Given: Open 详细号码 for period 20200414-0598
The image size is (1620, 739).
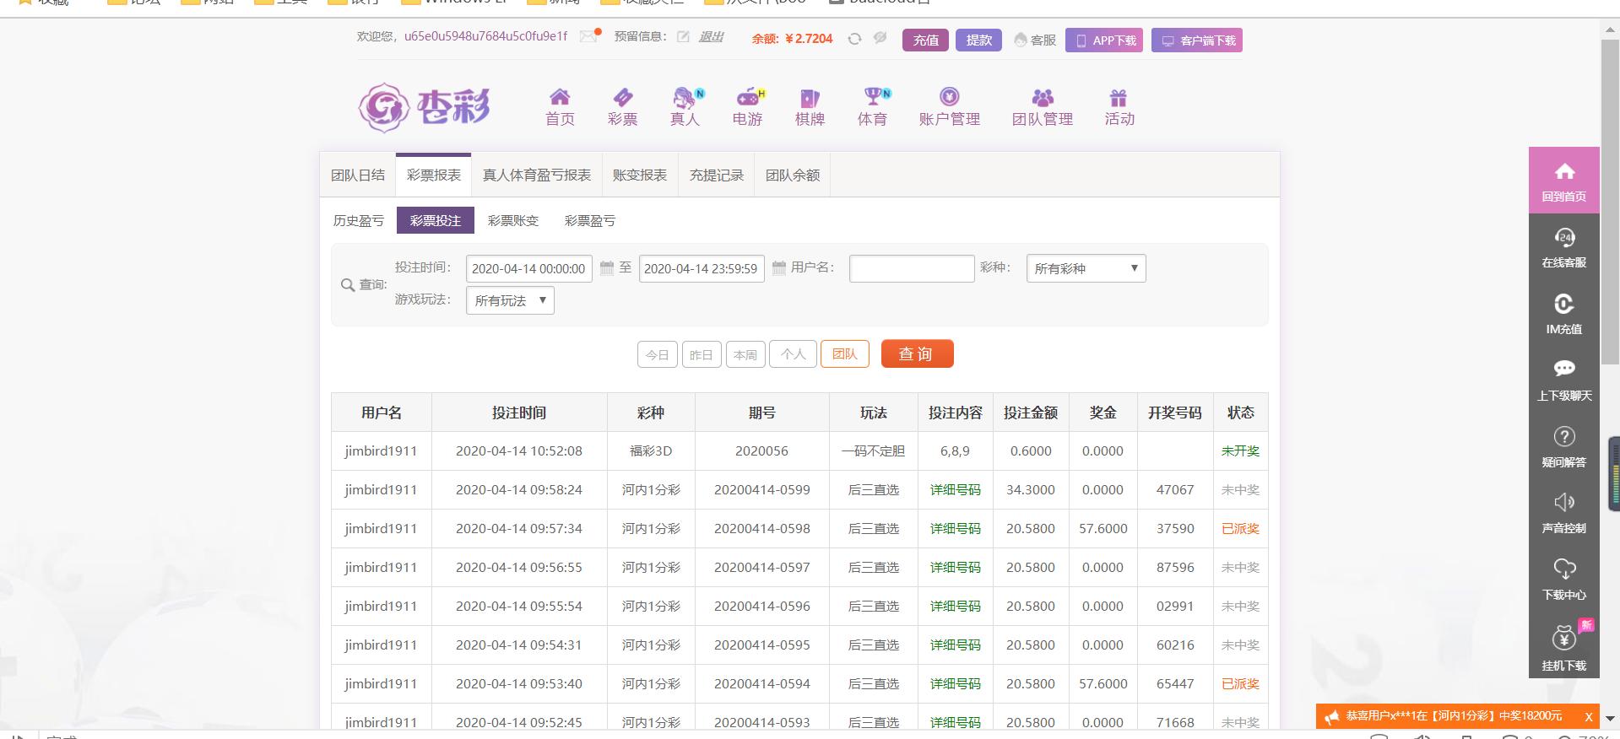Looking at the screenshot, I should click(955, 528).
